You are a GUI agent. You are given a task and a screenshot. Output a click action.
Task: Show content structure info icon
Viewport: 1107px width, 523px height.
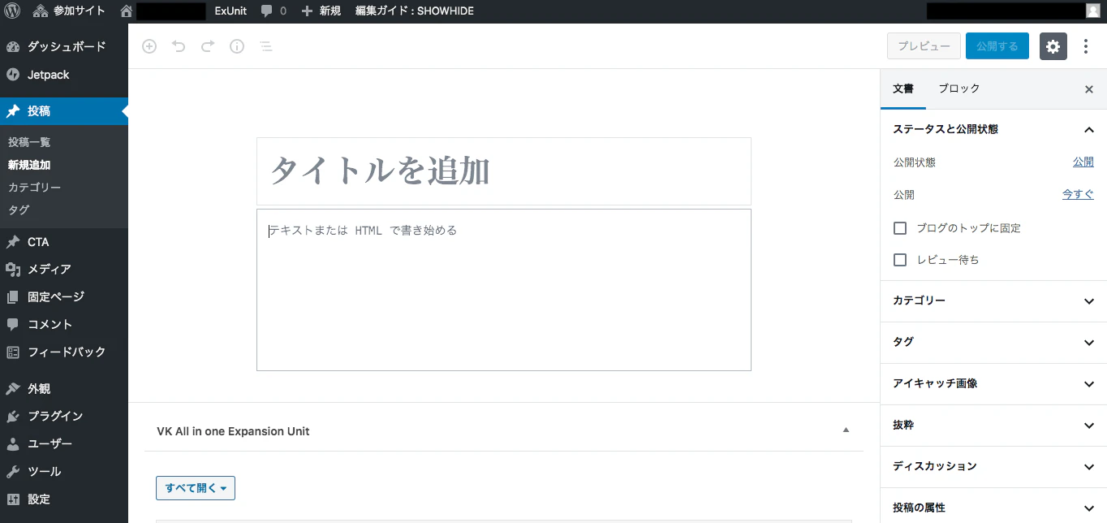pos(237,46)
